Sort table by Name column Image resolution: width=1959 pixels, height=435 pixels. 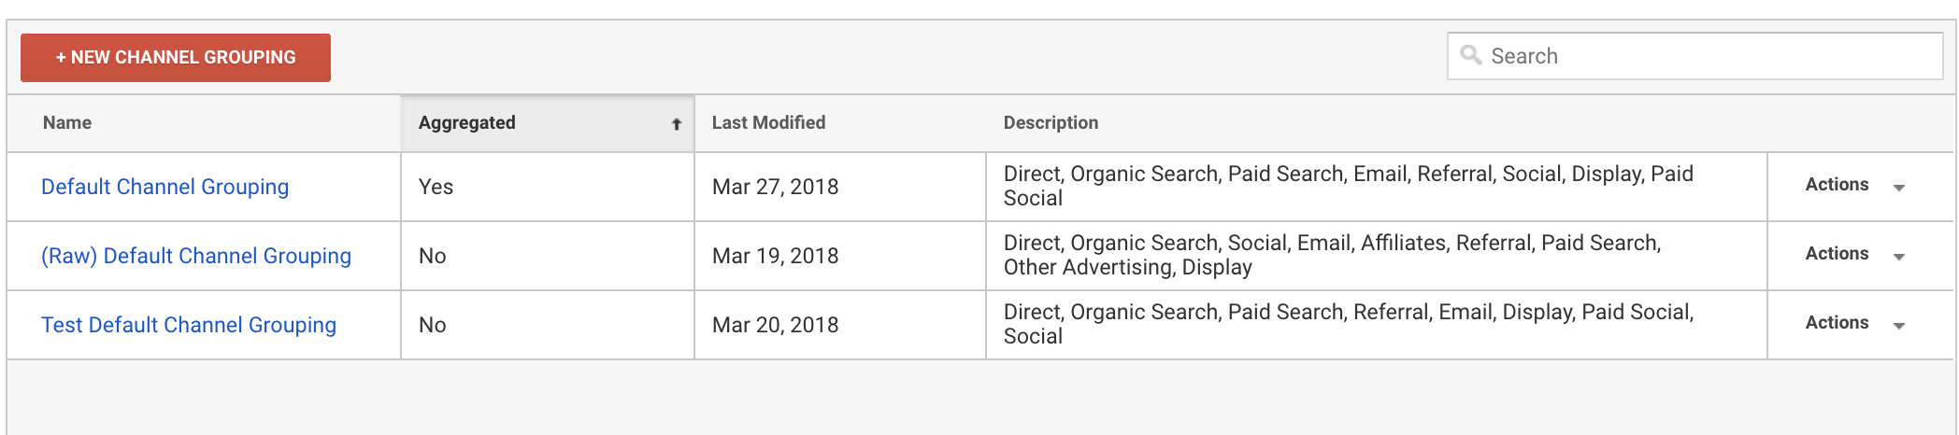tap(67, 123)
